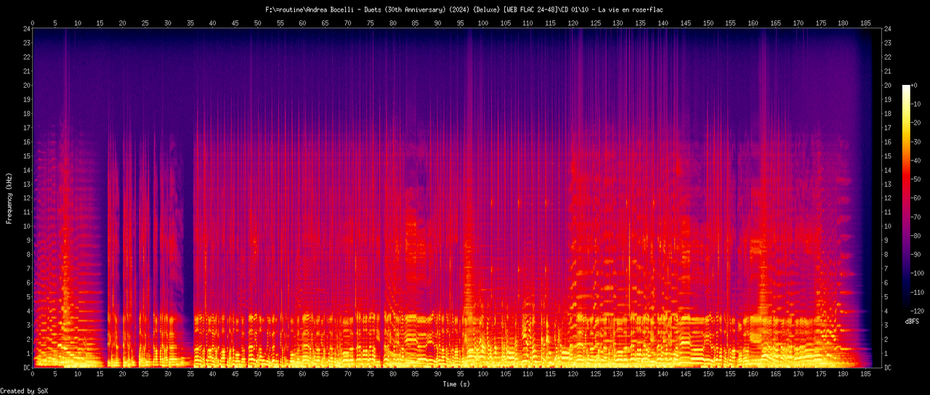Click "24" on the left frequency axis
Viewport: 930px width, 395px height.
click(26, 29)
